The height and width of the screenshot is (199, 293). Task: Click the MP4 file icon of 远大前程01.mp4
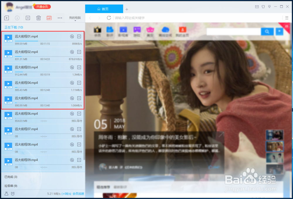click(8, 38)
